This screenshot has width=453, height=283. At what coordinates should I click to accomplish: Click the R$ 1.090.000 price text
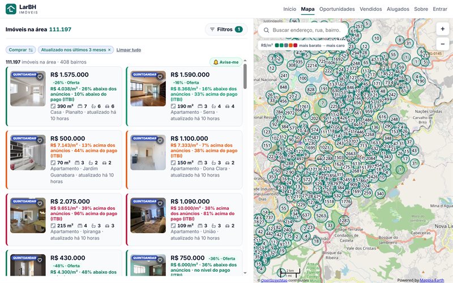(190, 201)
